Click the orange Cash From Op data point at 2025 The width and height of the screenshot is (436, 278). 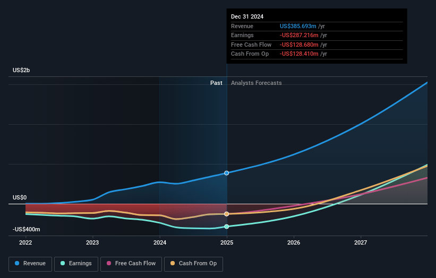click(x=227, y=214)
